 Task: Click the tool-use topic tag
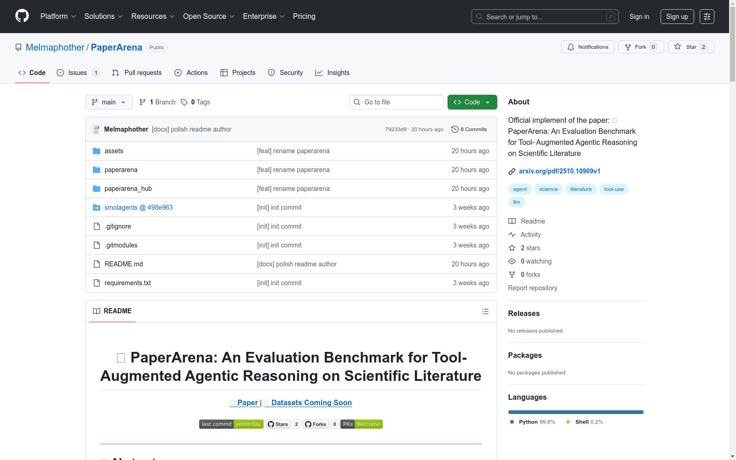pos(614,189)
